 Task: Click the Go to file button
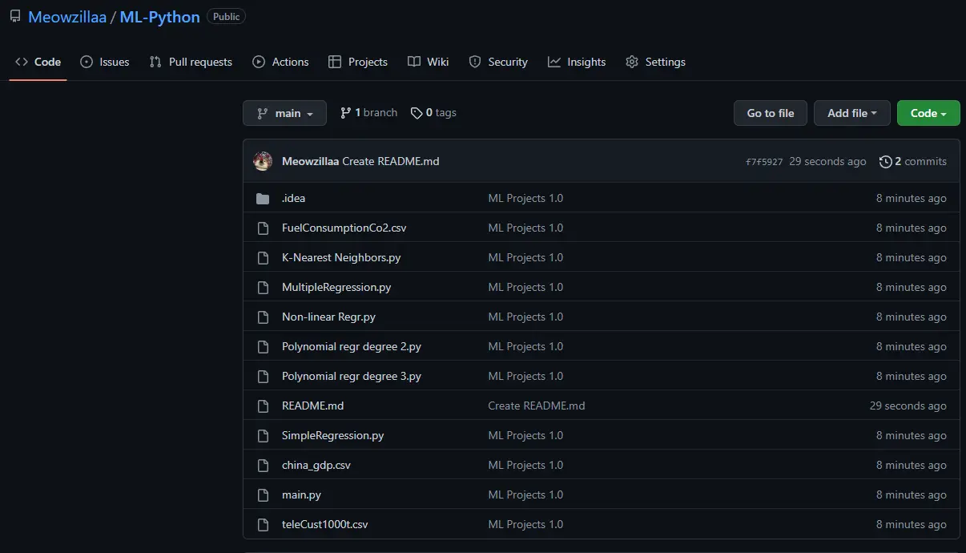pyautogui.click(x=771, y=113)
